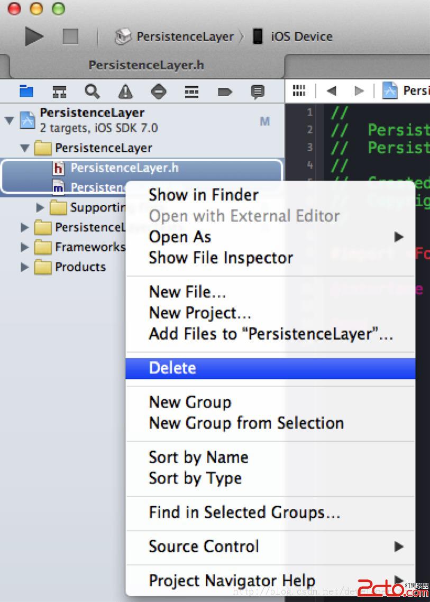The height and width of the screenshot is (602, 430).
Task: Open the related items grid menu
Action: click(299, 90)
